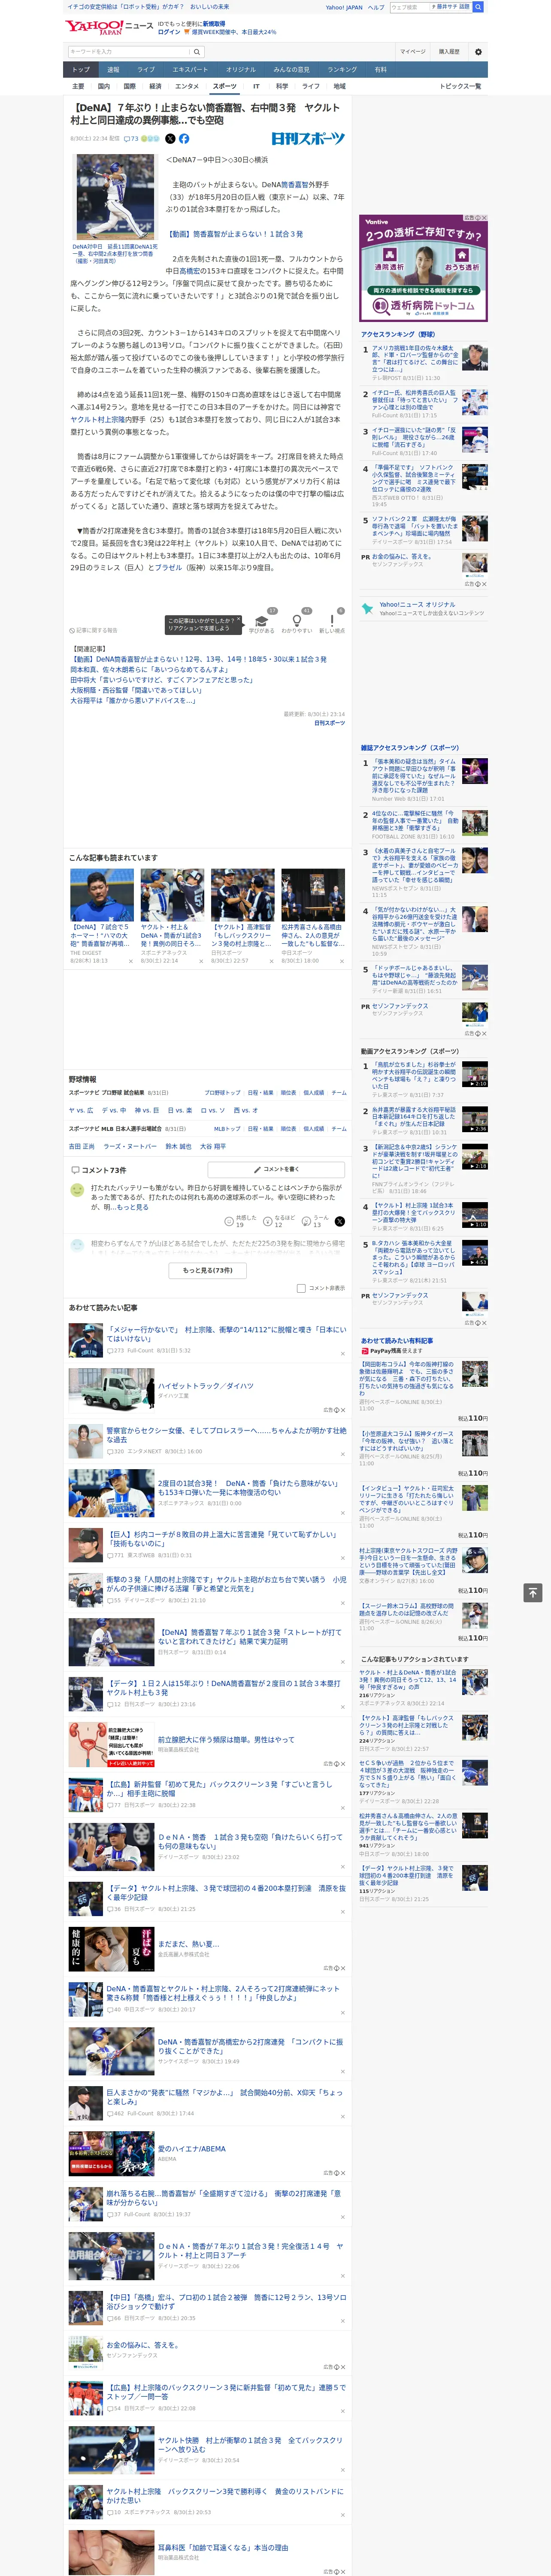
Task: Focus the web search box in the header
Action: pos(410,7)
